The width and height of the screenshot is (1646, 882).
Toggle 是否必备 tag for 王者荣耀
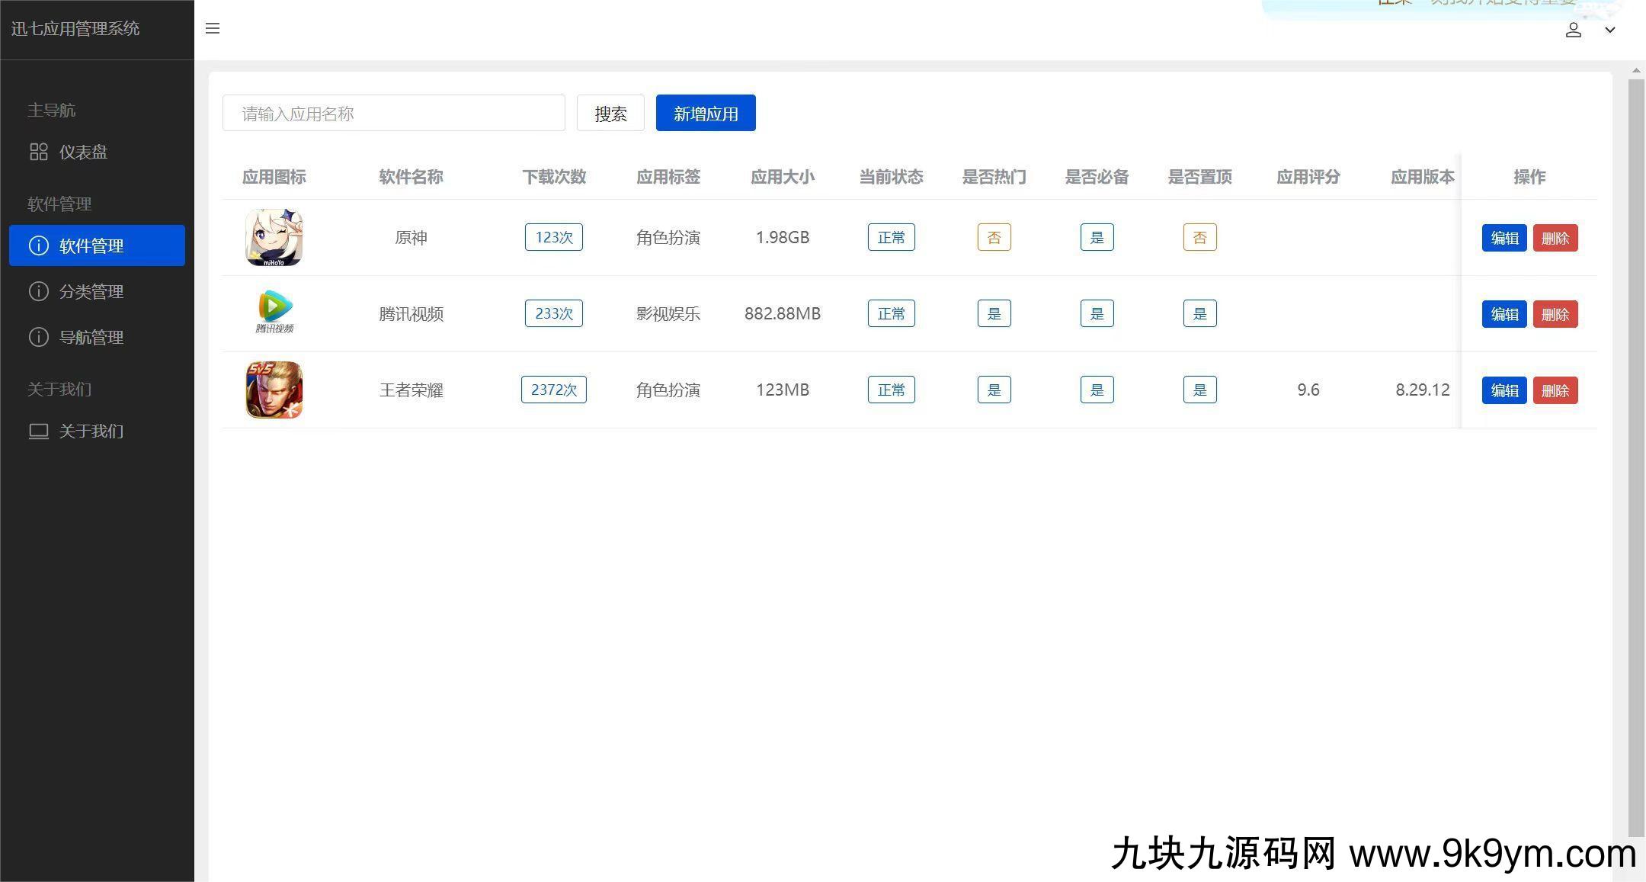pos(1097,390)
